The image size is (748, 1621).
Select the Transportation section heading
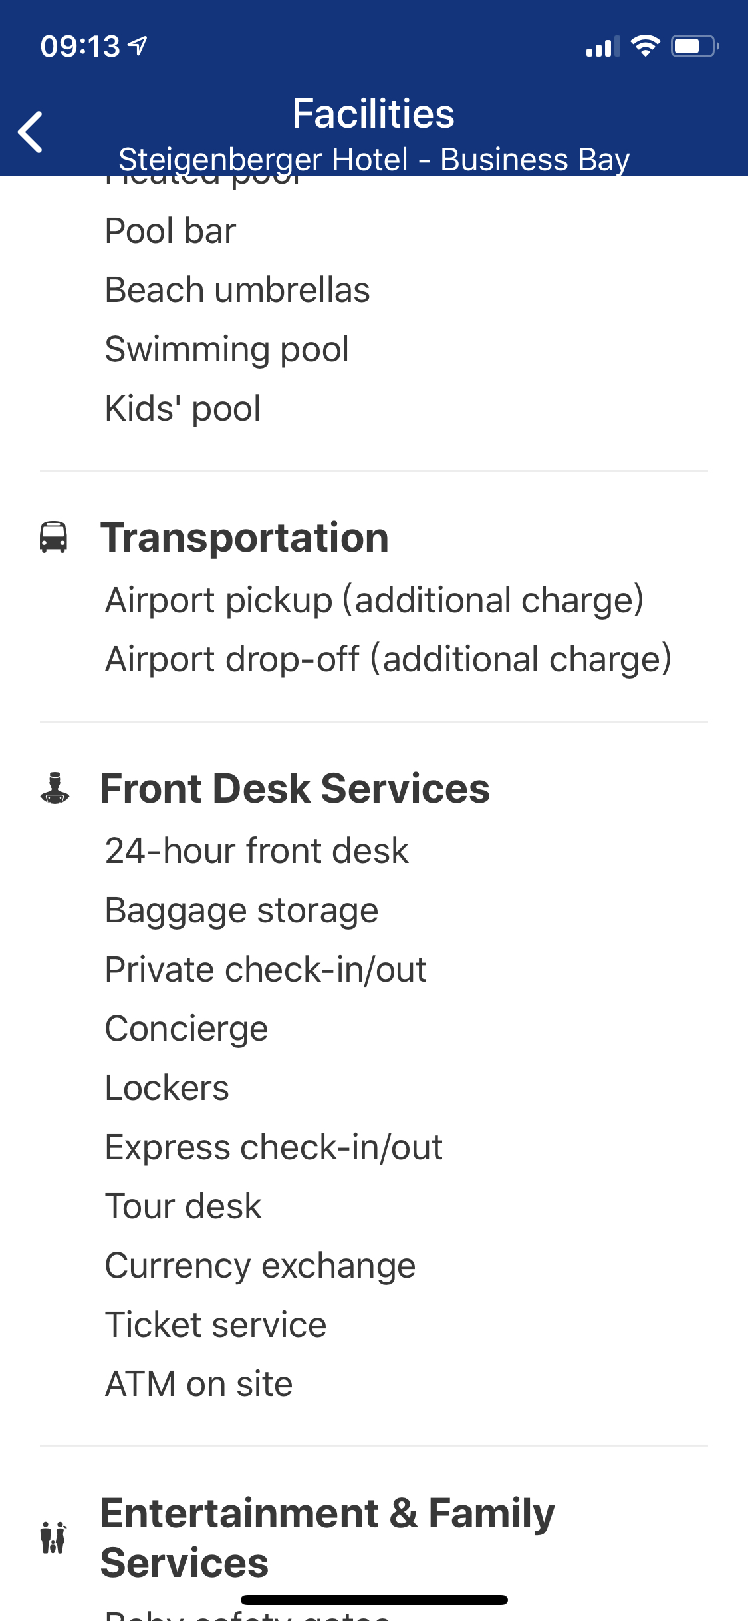click(244, 537)
